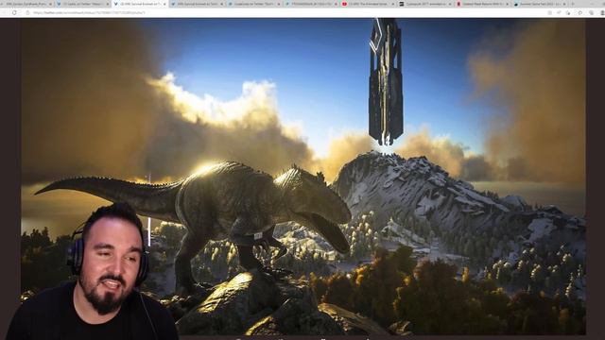Click the twitter.com address bar URL
This screenshot has width=605, height=340.
(90, 12)
